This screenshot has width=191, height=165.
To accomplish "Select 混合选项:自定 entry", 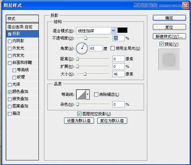I will click(x=22, y=27).
